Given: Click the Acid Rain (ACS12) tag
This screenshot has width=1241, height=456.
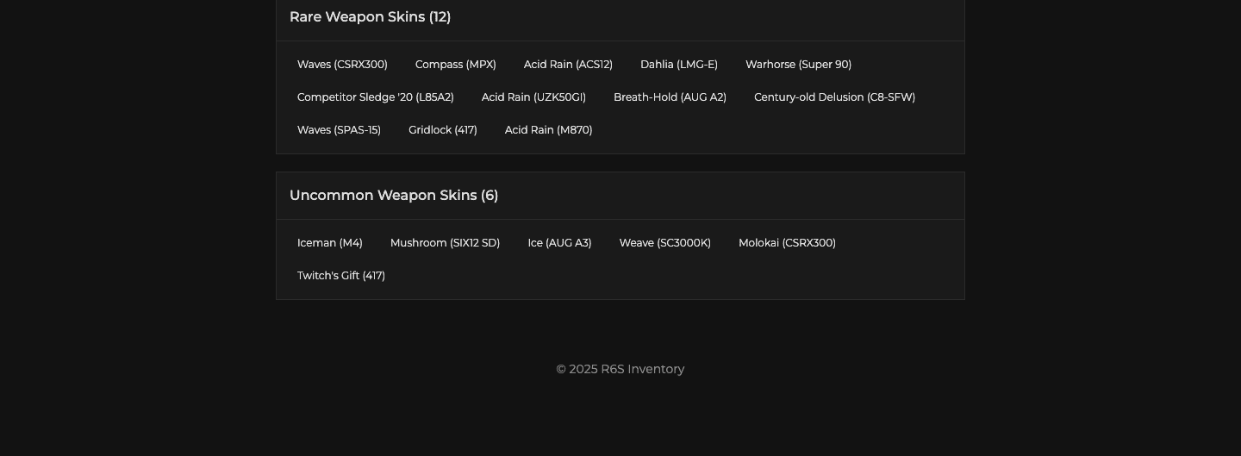Looking at the screenshot, I should pyautogui.click(x=568, y=65).
